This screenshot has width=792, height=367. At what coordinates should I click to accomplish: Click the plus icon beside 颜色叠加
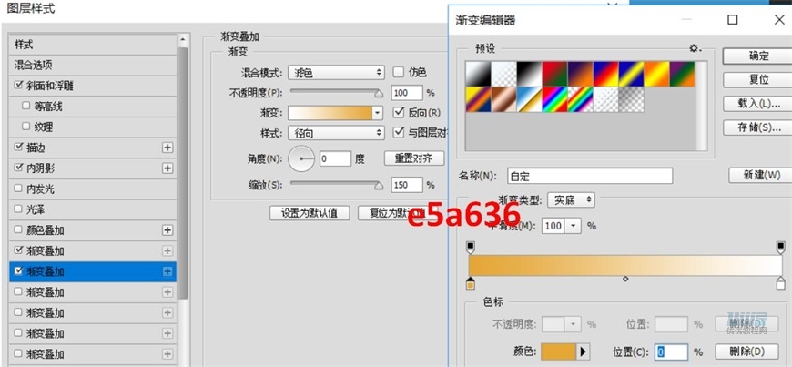[168, 230]
